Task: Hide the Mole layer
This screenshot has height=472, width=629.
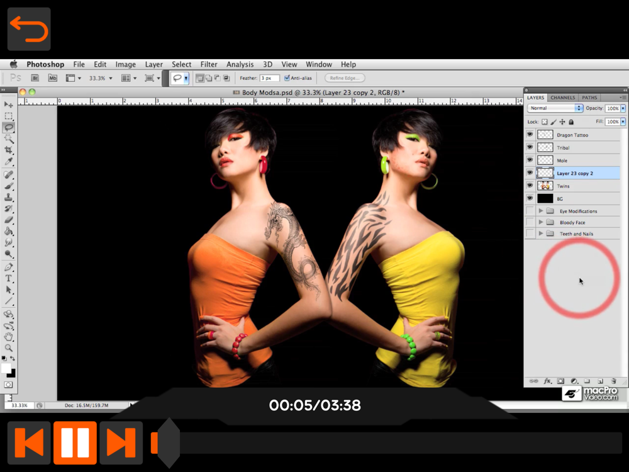Action: tap(530, 160)
